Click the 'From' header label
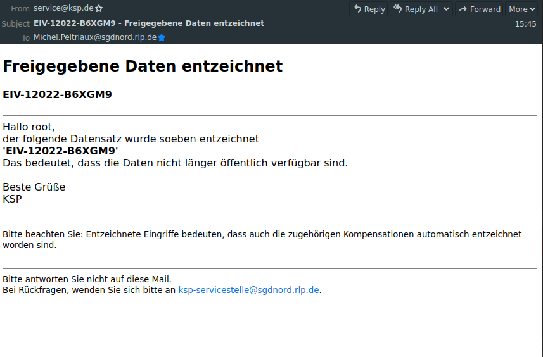 tap(20, 9)
